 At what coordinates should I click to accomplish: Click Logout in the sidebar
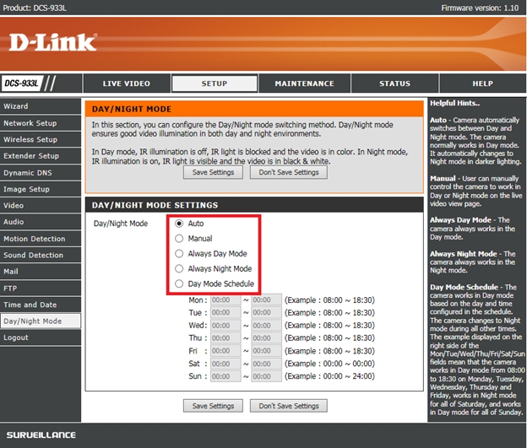pos(16,337)
